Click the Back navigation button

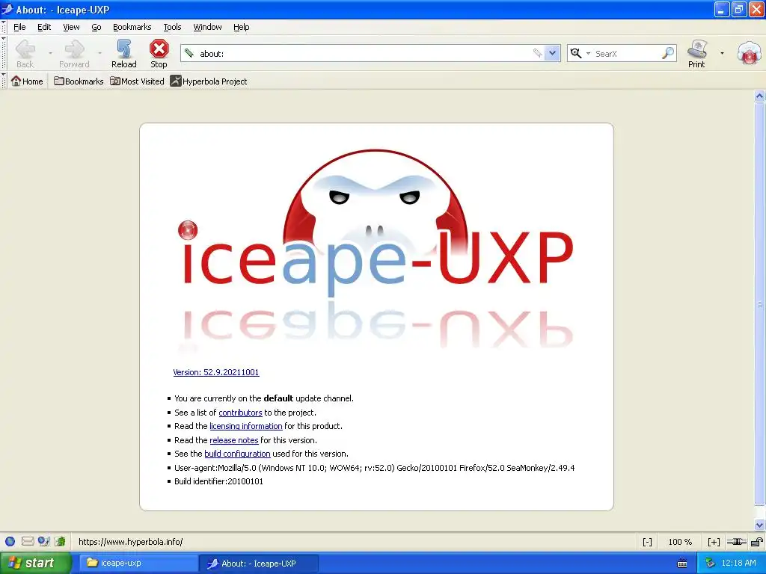coord(25,54)
